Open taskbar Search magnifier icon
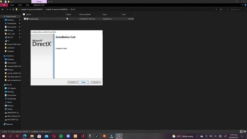Viewport: 247px width, 139px height. pos(10,136)
